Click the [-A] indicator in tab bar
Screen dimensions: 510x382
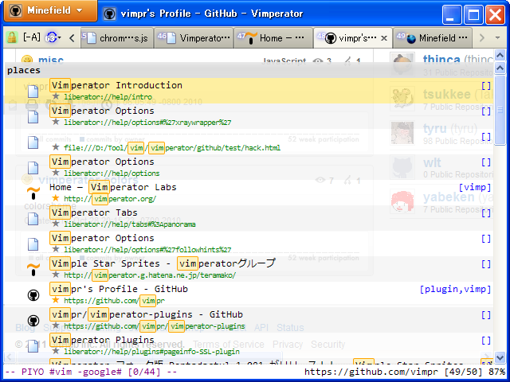coord(32,37)
